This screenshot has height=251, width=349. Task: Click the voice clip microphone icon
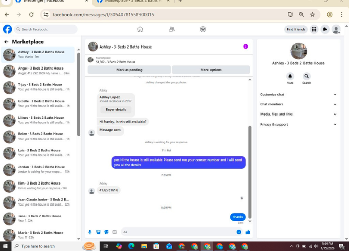click(90, 232)
